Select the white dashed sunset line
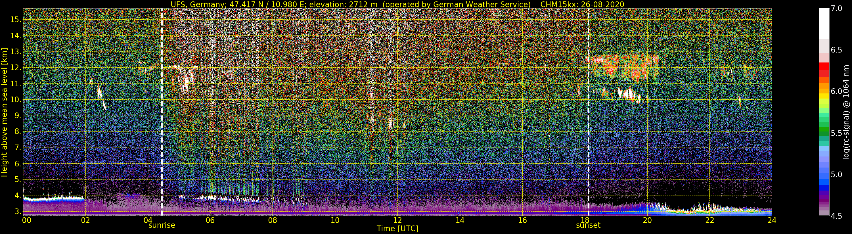Viewport: 852px width, 234px height. 589,112
